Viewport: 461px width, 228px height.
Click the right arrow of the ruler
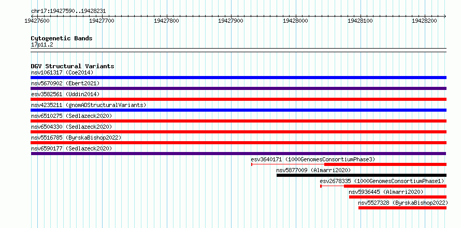tap(445, 16)
